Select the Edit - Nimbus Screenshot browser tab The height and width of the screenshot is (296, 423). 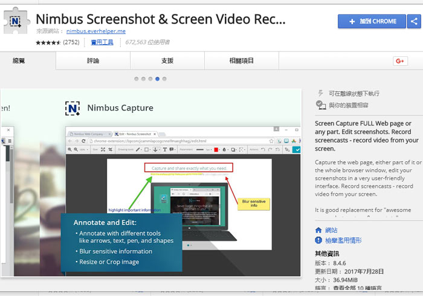tap(135, 134)
